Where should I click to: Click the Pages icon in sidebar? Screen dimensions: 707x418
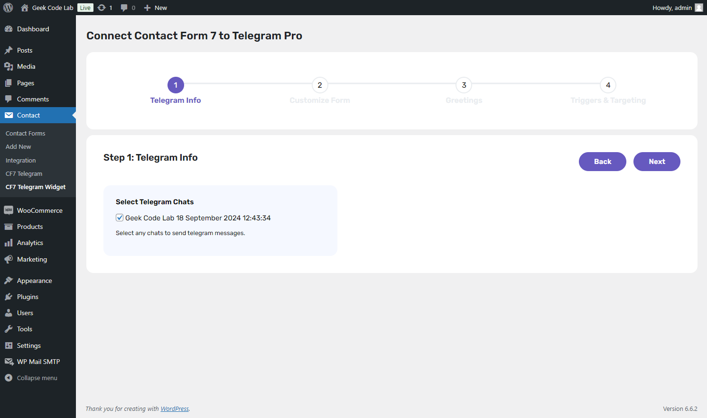(x=9, y=83)
